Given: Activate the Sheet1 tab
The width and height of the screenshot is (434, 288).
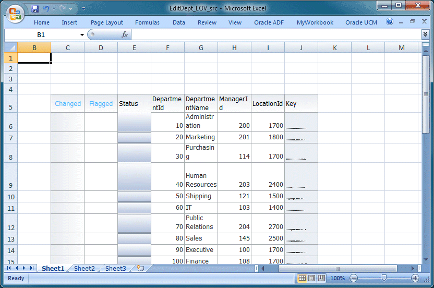Looking at the screenshot, I should pos(53,268).
